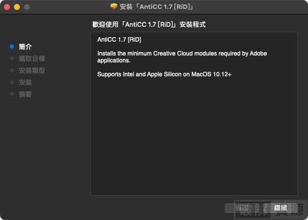This screenshot has height=220, width=308.
Task: Click the package box icon in title bar
Action: pyautogui.click(x=114, y=6)
